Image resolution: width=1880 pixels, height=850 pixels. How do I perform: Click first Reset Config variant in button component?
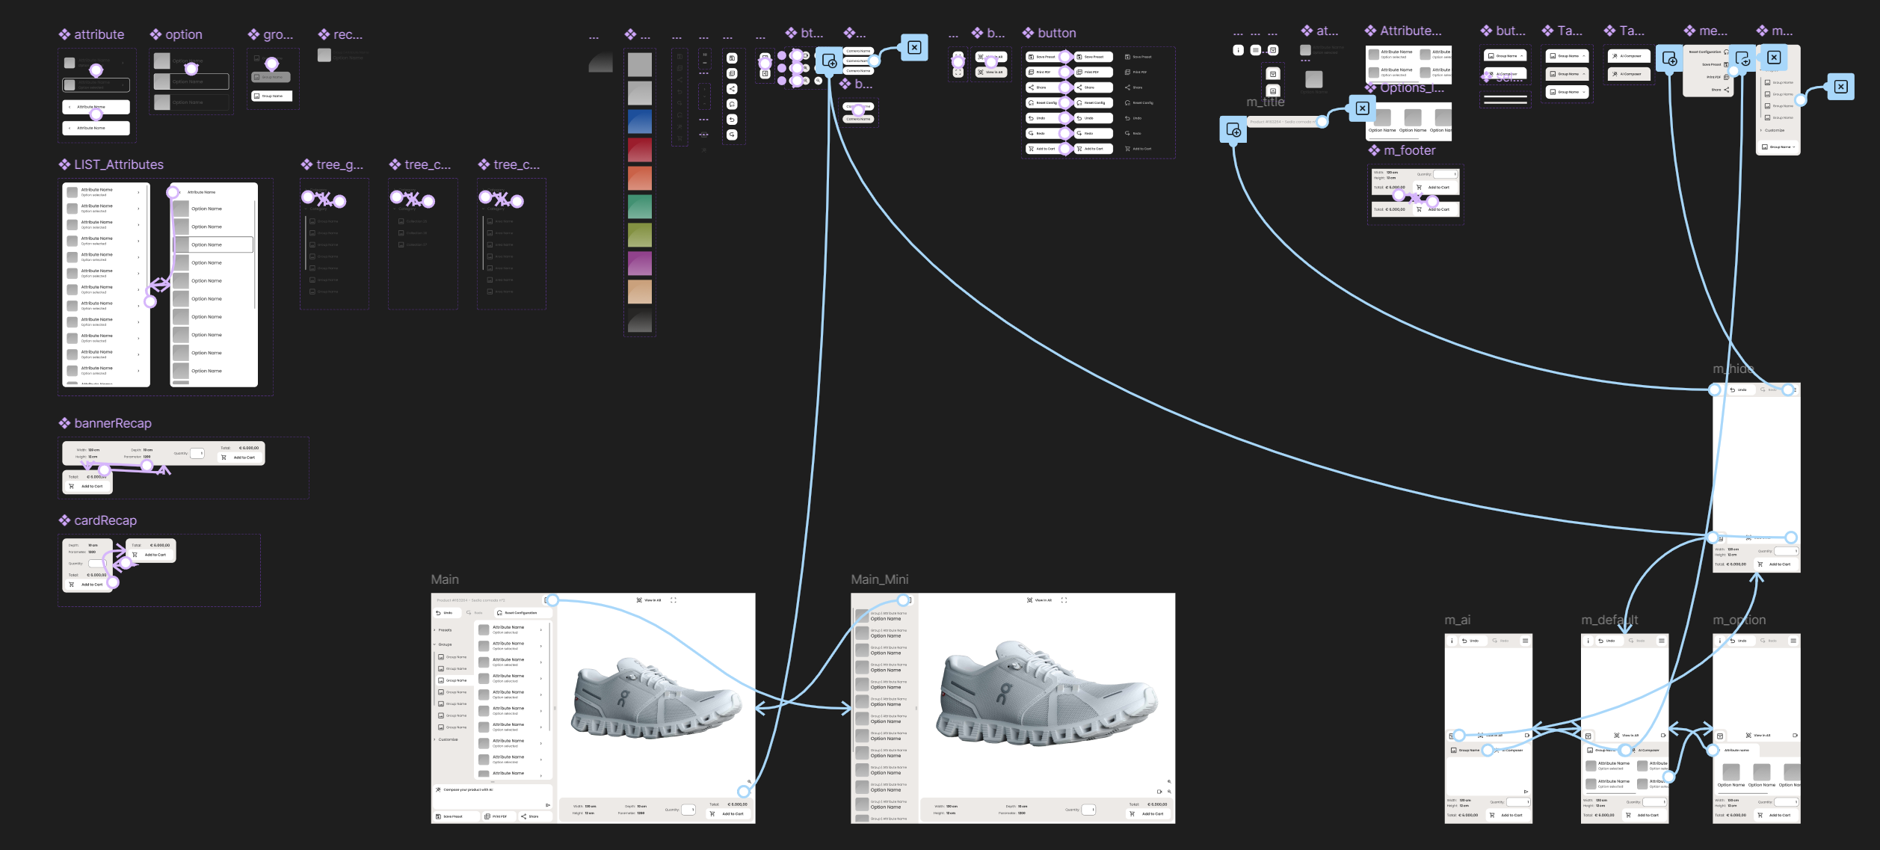[1045, 102]
